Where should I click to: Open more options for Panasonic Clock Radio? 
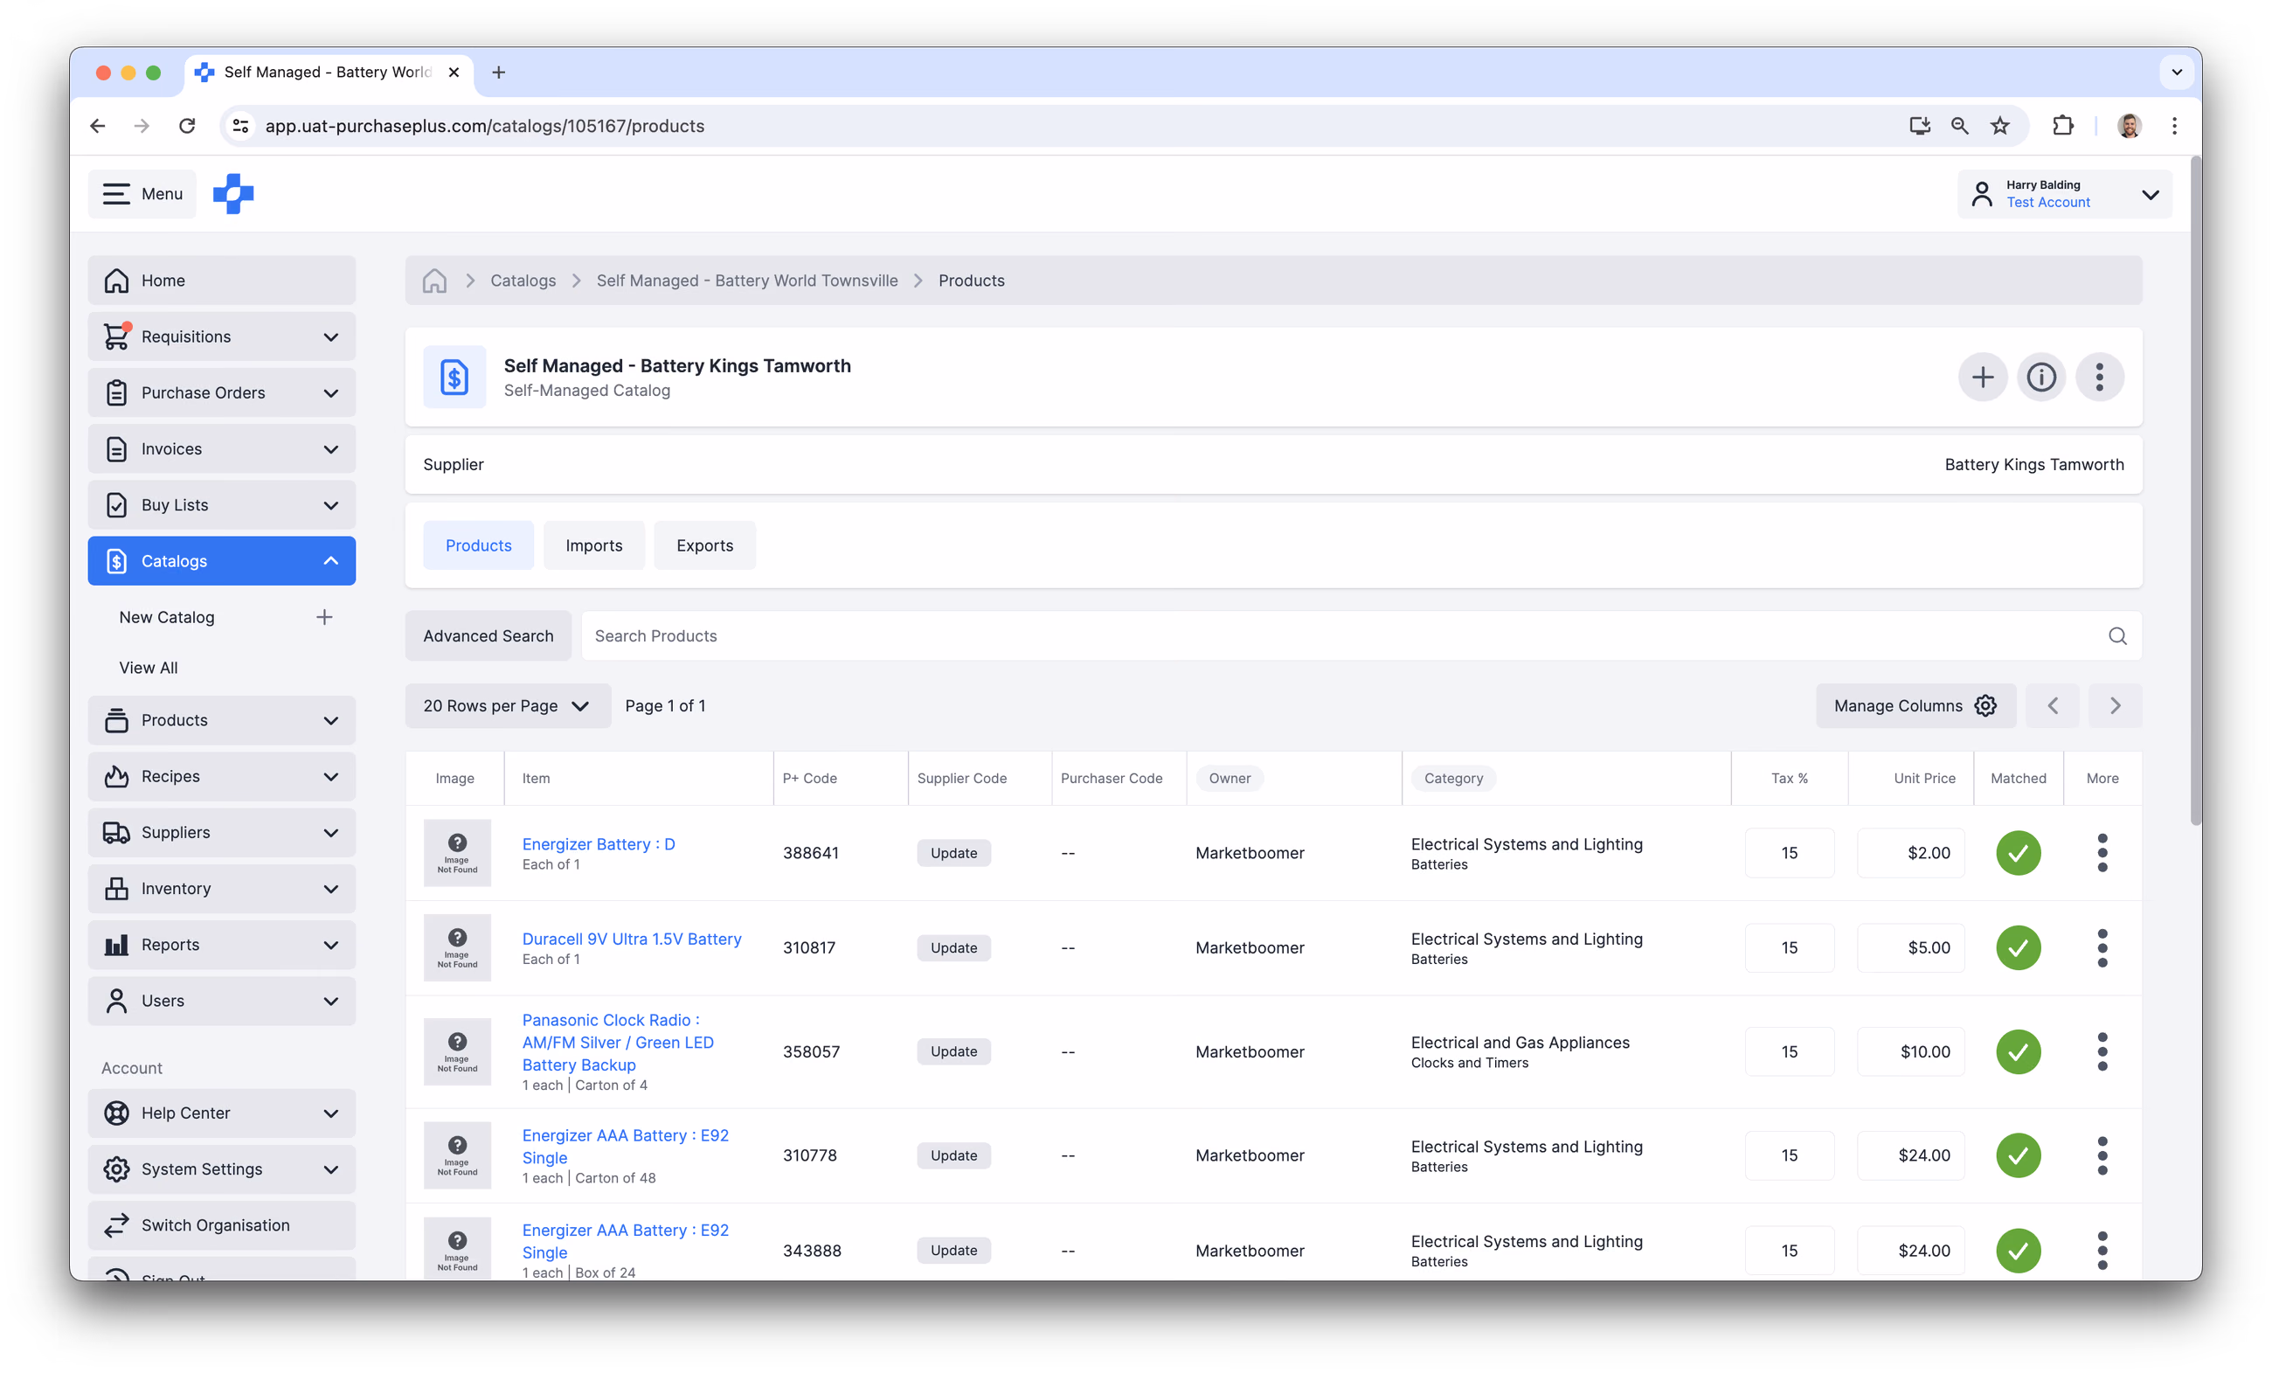tap(2102, 1051)
